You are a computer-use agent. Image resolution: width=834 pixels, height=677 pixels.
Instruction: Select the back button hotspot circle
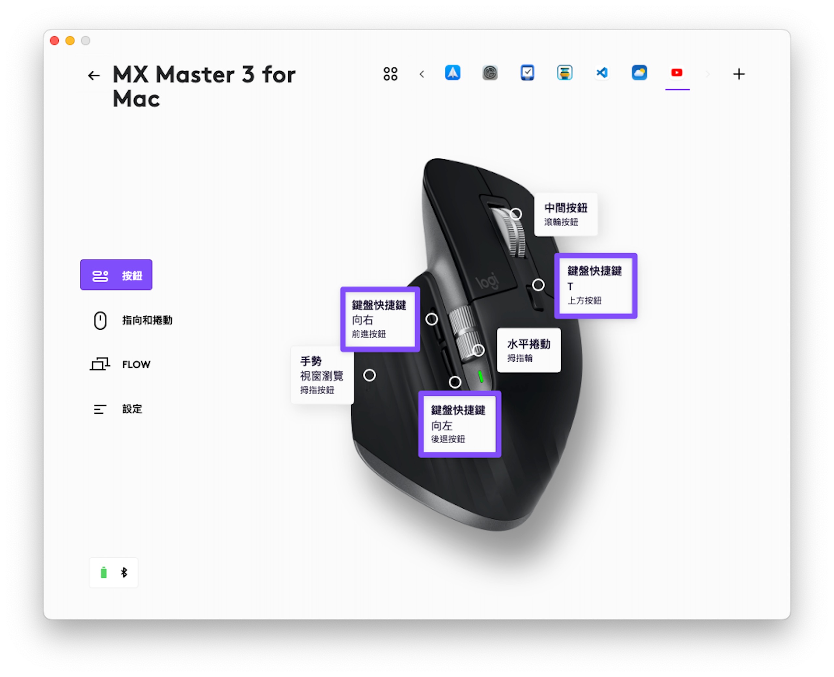tap(454, 382)
